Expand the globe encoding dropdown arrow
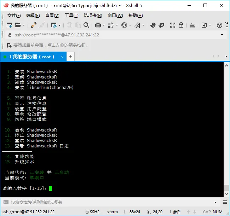230x216 pixels. tap(130, 25)
